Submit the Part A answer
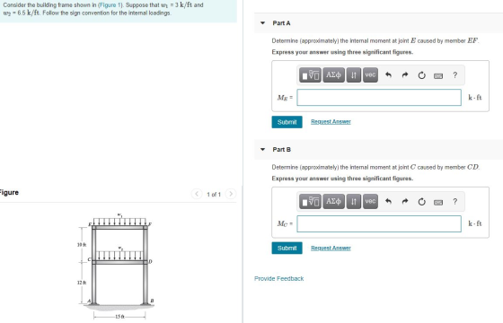 pos(287,122)
